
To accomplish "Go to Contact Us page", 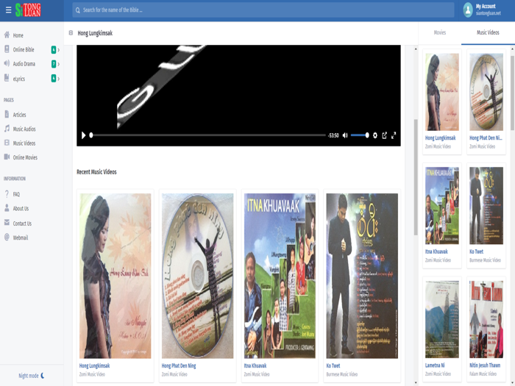I will pos(22,224).
